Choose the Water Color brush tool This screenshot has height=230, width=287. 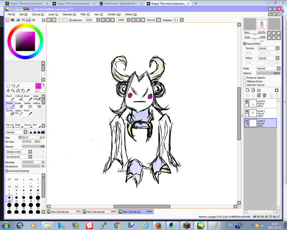pos(37,98)
